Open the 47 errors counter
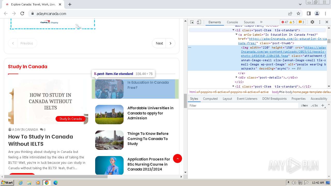Screen dimensions: 331x186 tap(284, 22)
